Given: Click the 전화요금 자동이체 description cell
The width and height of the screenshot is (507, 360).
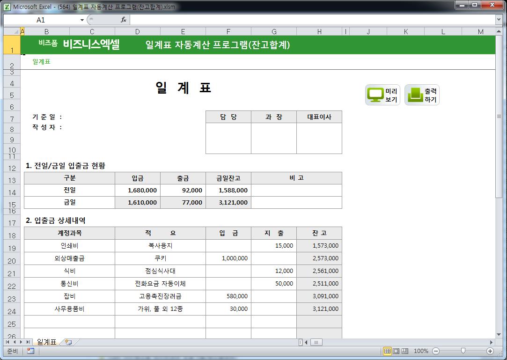Looking at the screenshot, I should pos(161,284).
